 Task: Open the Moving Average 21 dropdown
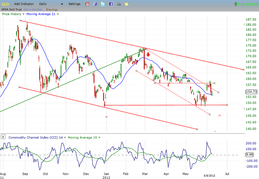[x=58, y=14]
